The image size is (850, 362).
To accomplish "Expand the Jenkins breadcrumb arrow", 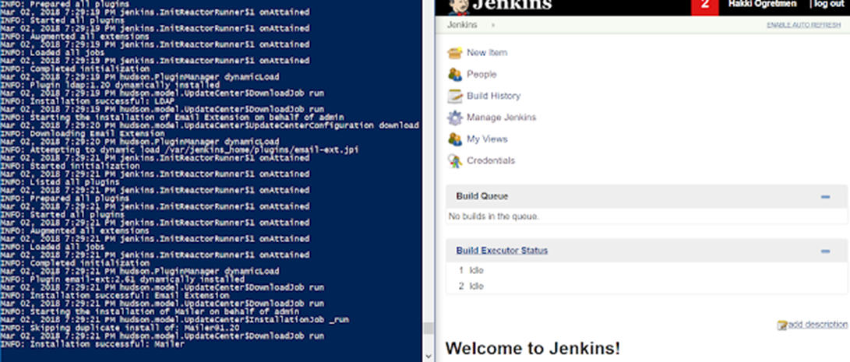I will click(x=493, y=25).
